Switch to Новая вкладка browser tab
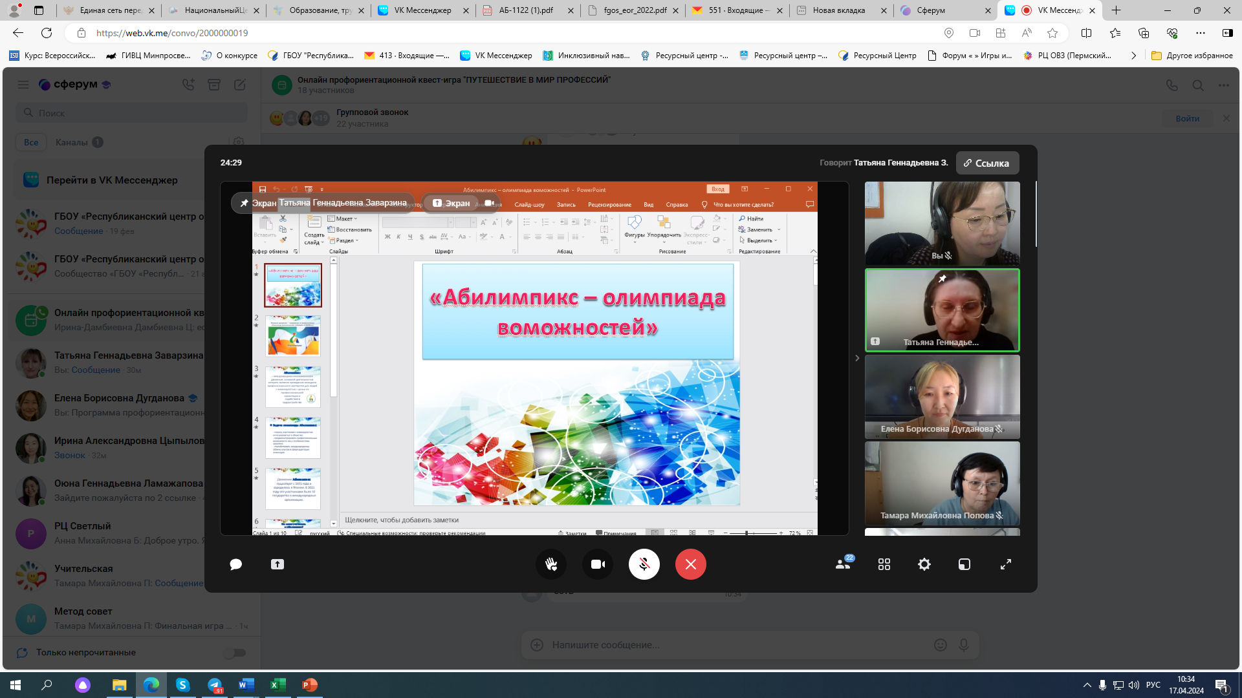1242x698 pixels. click(841, 10)
